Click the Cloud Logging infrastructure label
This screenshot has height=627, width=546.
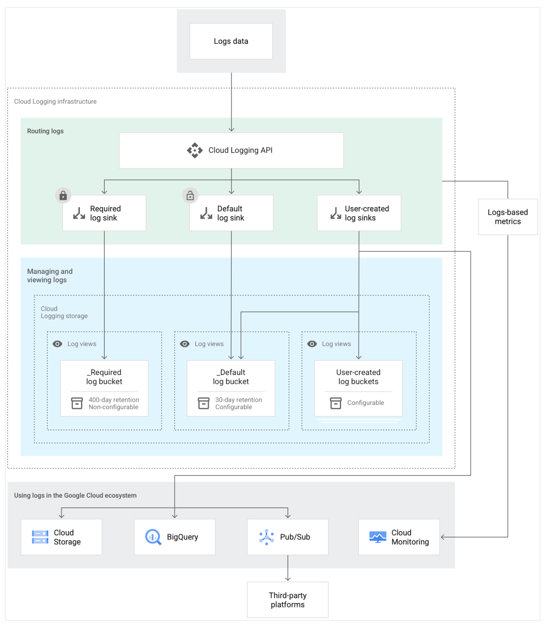[55, 101]
